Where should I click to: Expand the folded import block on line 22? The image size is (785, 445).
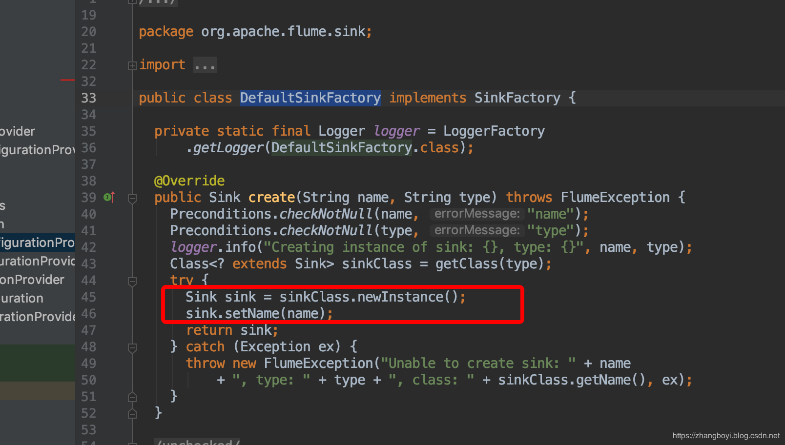pyautogui.click(x=132, y=65)
